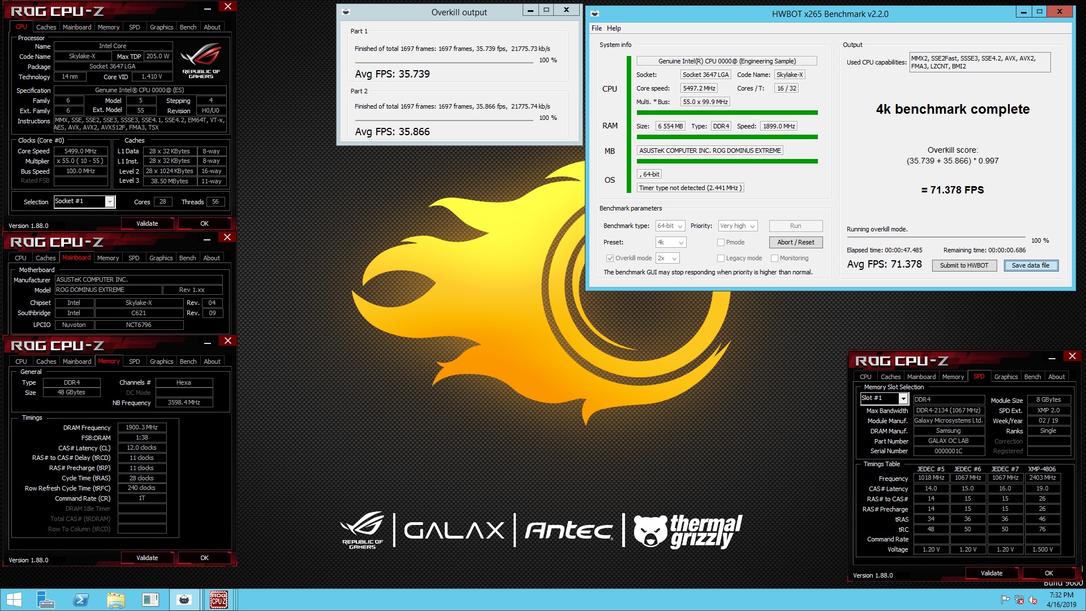Click the Core speed 5497.2 MHz field

click(x=699, y=88)
